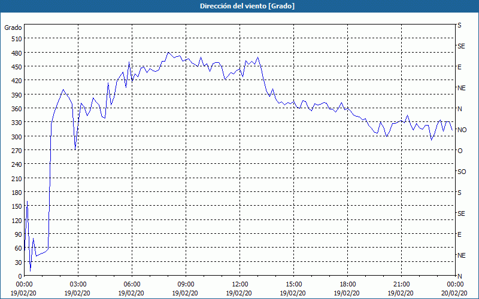479x299 pixels.
Task: Click the 00:00 label above 20/02/20
Action: (456, 285)
